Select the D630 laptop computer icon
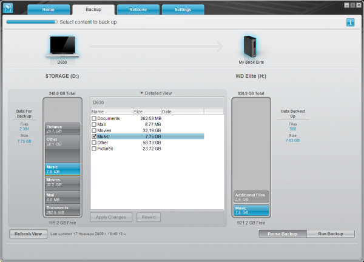This screenshot has height=262, width=364. click(62, 47)
